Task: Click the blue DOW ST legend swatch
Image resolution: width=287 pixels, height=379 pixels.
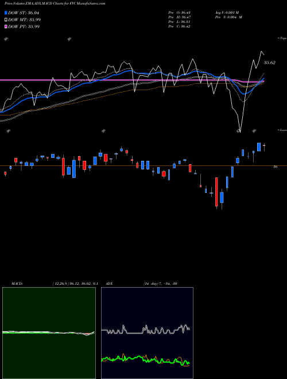Action: coord(6,13)
